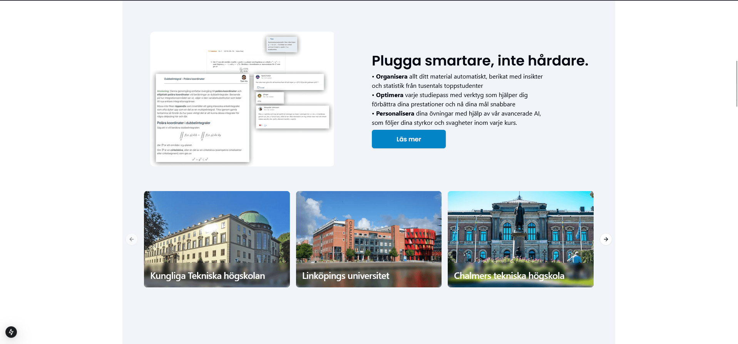Viewport: 738px width, 344px height.
Task: Click 'Dubbelintegral - Polära koordinater' title in preview
Action: [x=184, y=79]
